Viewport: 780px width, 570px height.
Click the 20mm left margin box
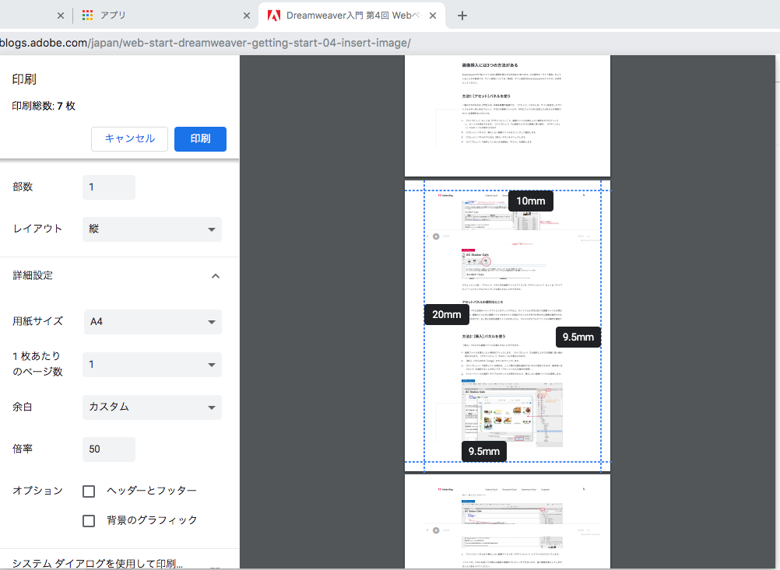point(446,315)
